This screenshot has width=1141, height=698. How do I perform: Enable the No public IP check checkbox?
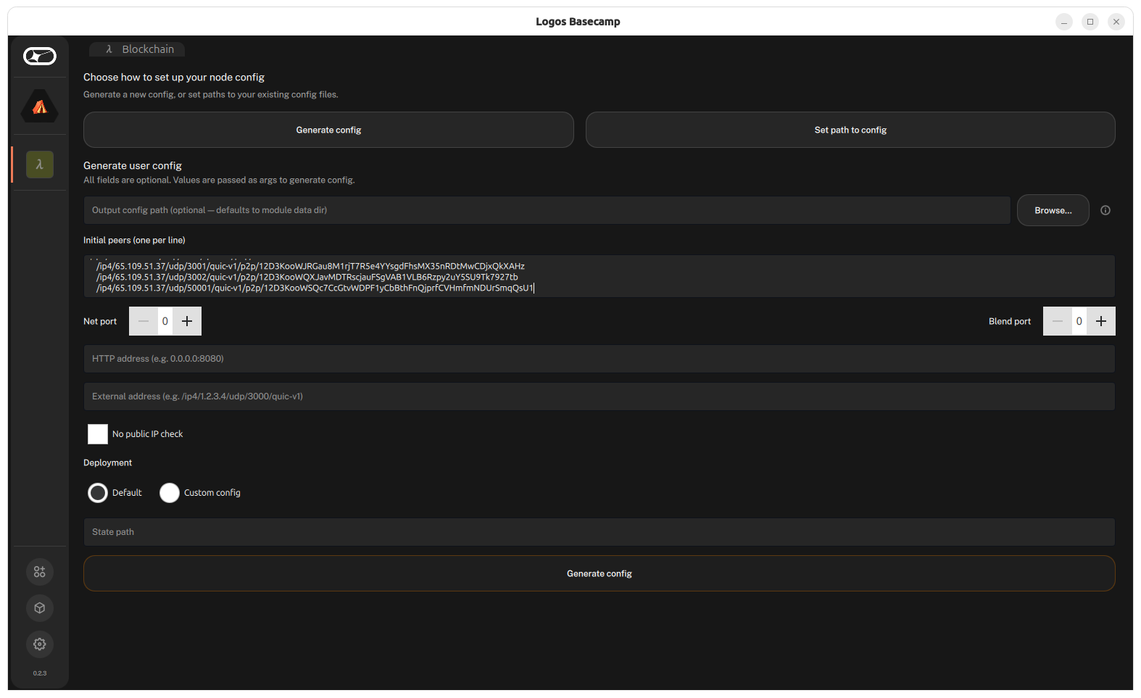click(x=98, y=434)
